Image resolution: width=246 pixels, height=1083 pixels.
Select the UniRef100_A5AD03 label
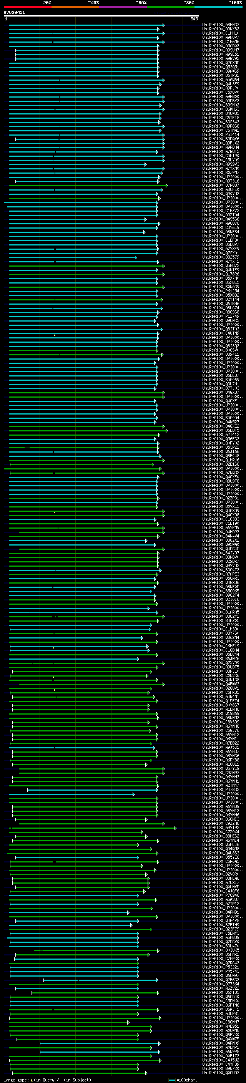(221, 46)
